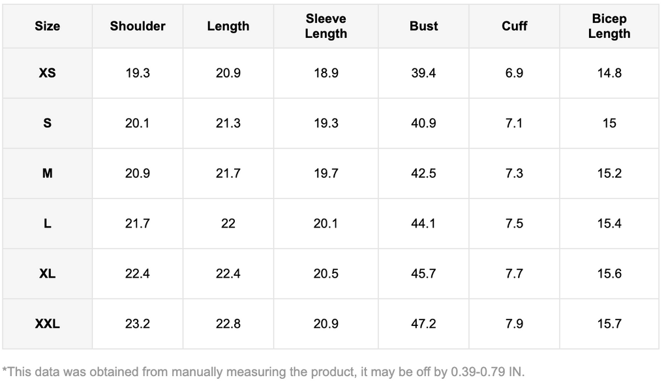Click the XL size row label
Image resolution: width=668 pixels, height=382 pixels.
[x=47, y=274]
